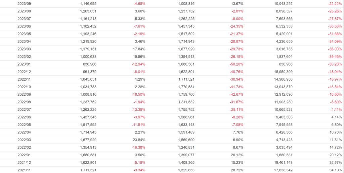
Task: Select the 19.56% growth cell
Action: [x=139, y=57]
